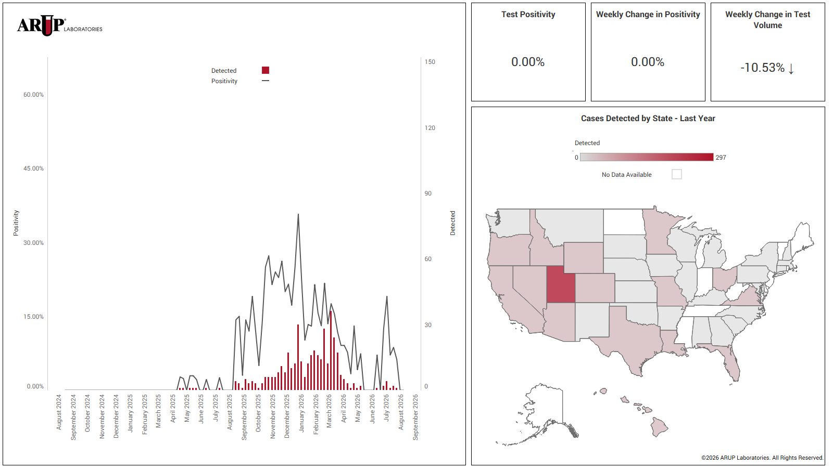This screenshot has width=833, height=468.
Task: Click the "August 2024" x-axis label
Action: pos(59,412)
